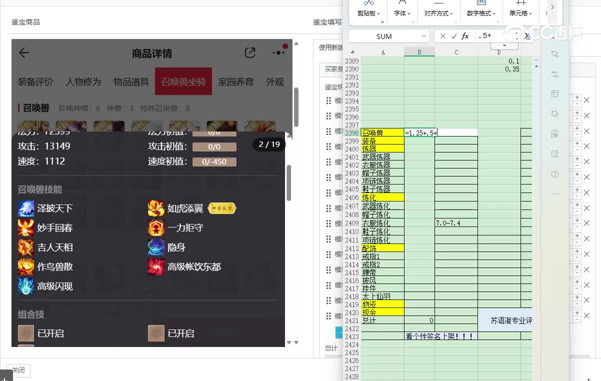Viewport: 601px width, 381px height.
Task: Tap the 泽披天下 skill icon
Action: click(x=26, y=208)
